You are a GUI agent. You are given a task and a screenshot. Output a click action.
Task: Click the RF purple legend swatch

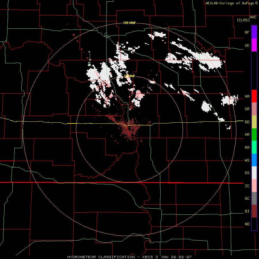point(254,32)
